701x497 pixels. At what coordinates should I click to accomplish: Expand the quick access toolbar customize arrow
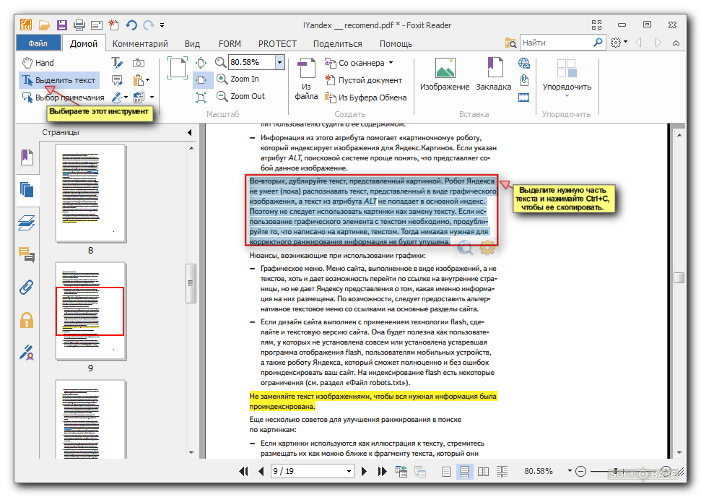click(162, 25)
